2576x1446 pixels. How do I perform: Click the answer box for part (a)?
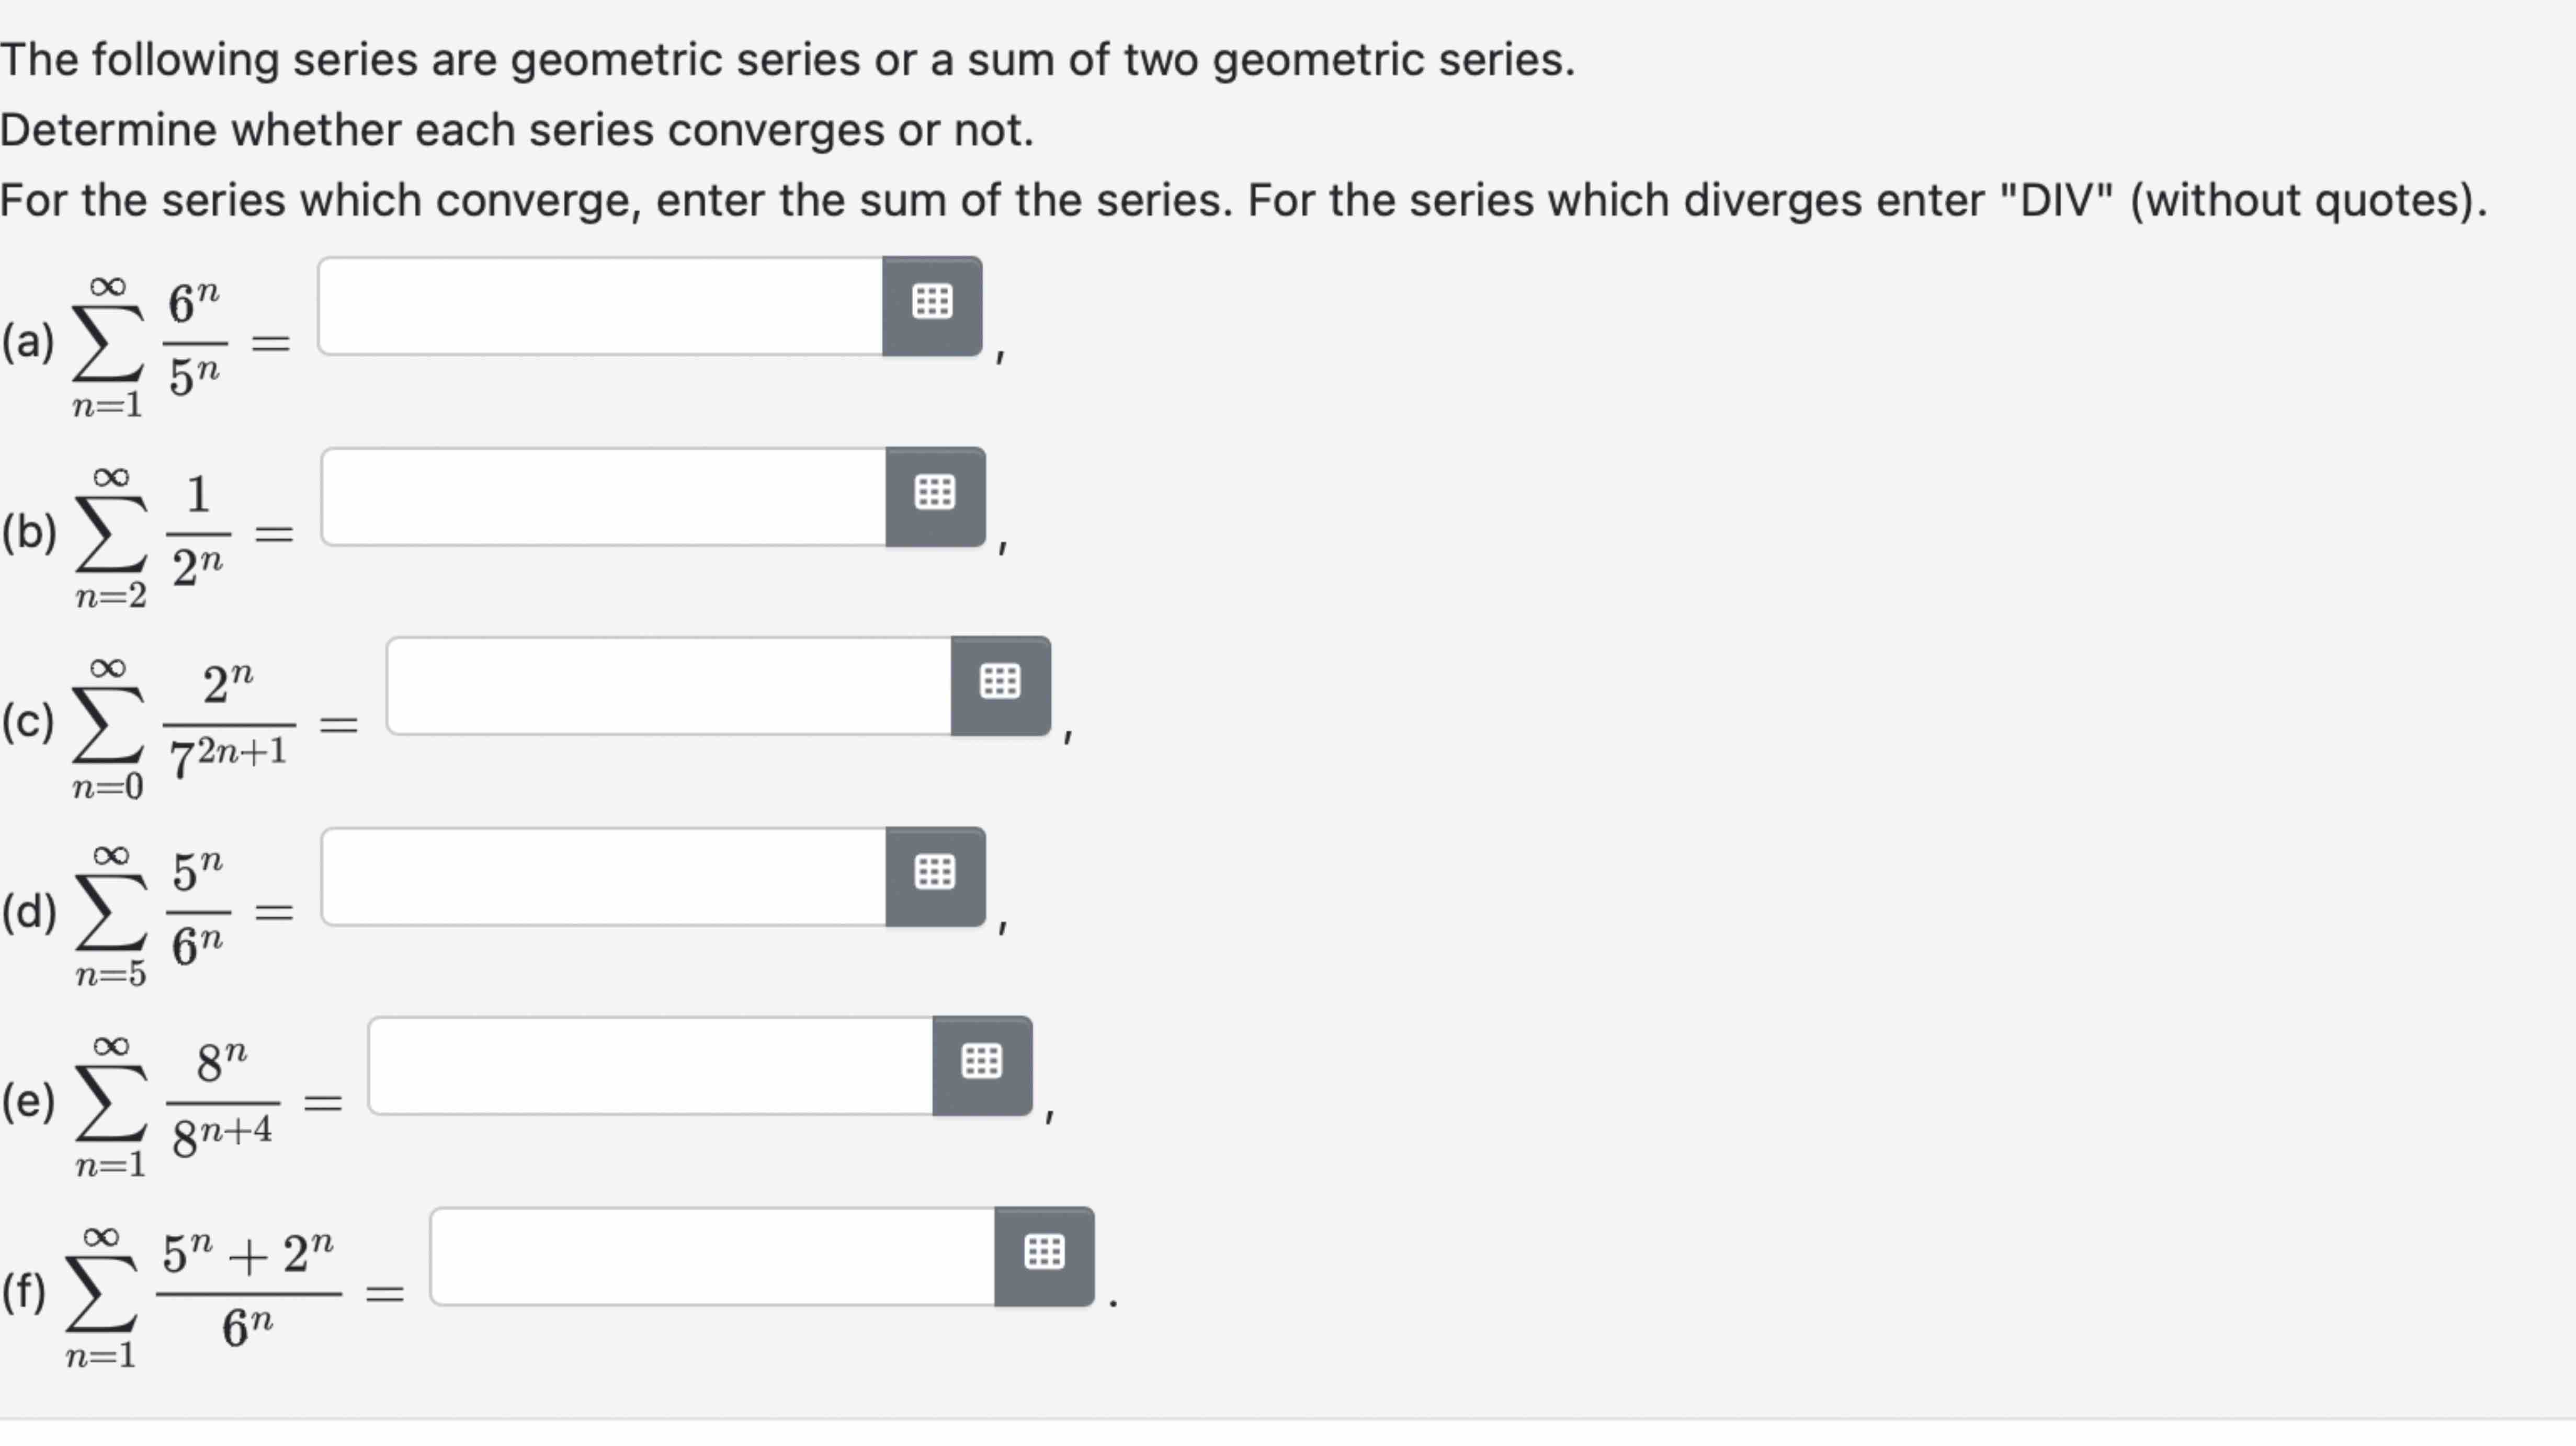tap(600, 306)
